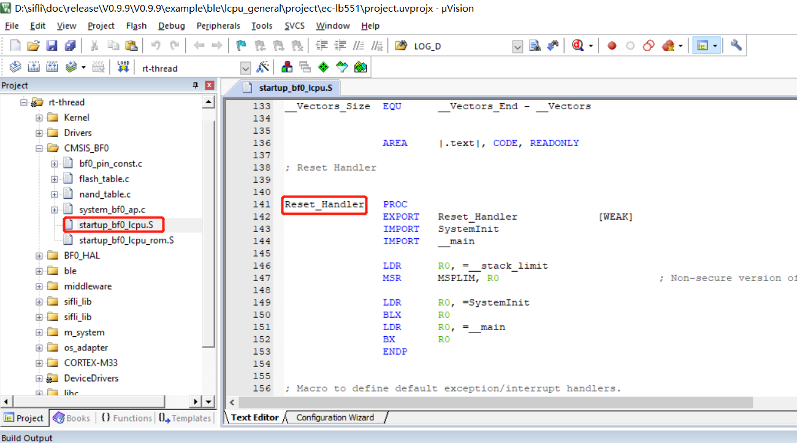The height and width of the screenshot is (443, 797).
Task: Select flash_table.c in project tree
Action: (104, 179)
